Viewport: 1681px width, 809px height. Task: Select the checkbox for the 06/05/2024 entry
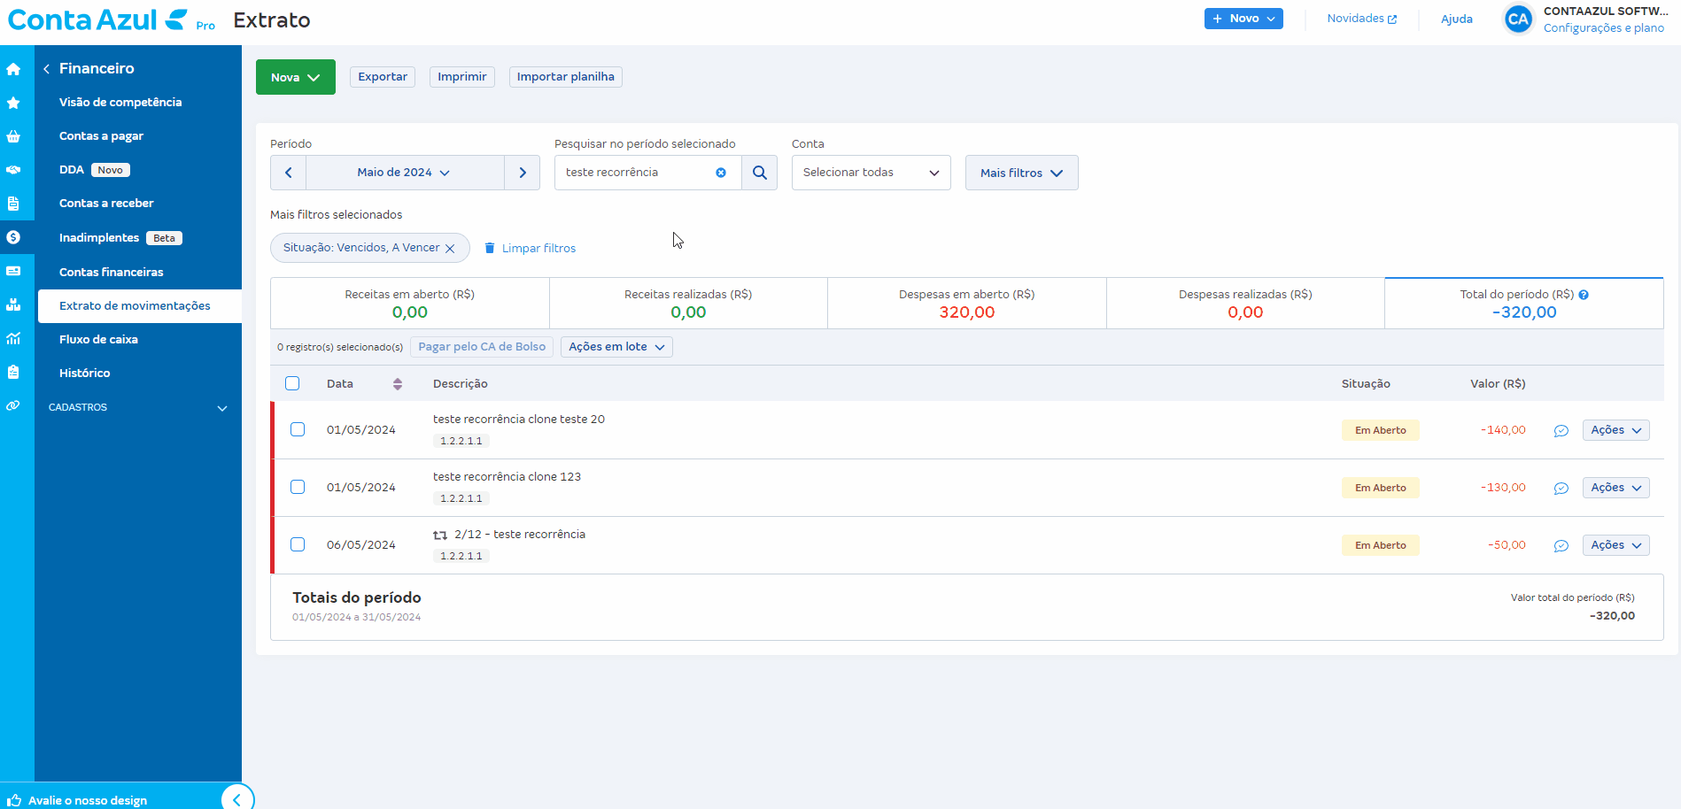point(298,545)
